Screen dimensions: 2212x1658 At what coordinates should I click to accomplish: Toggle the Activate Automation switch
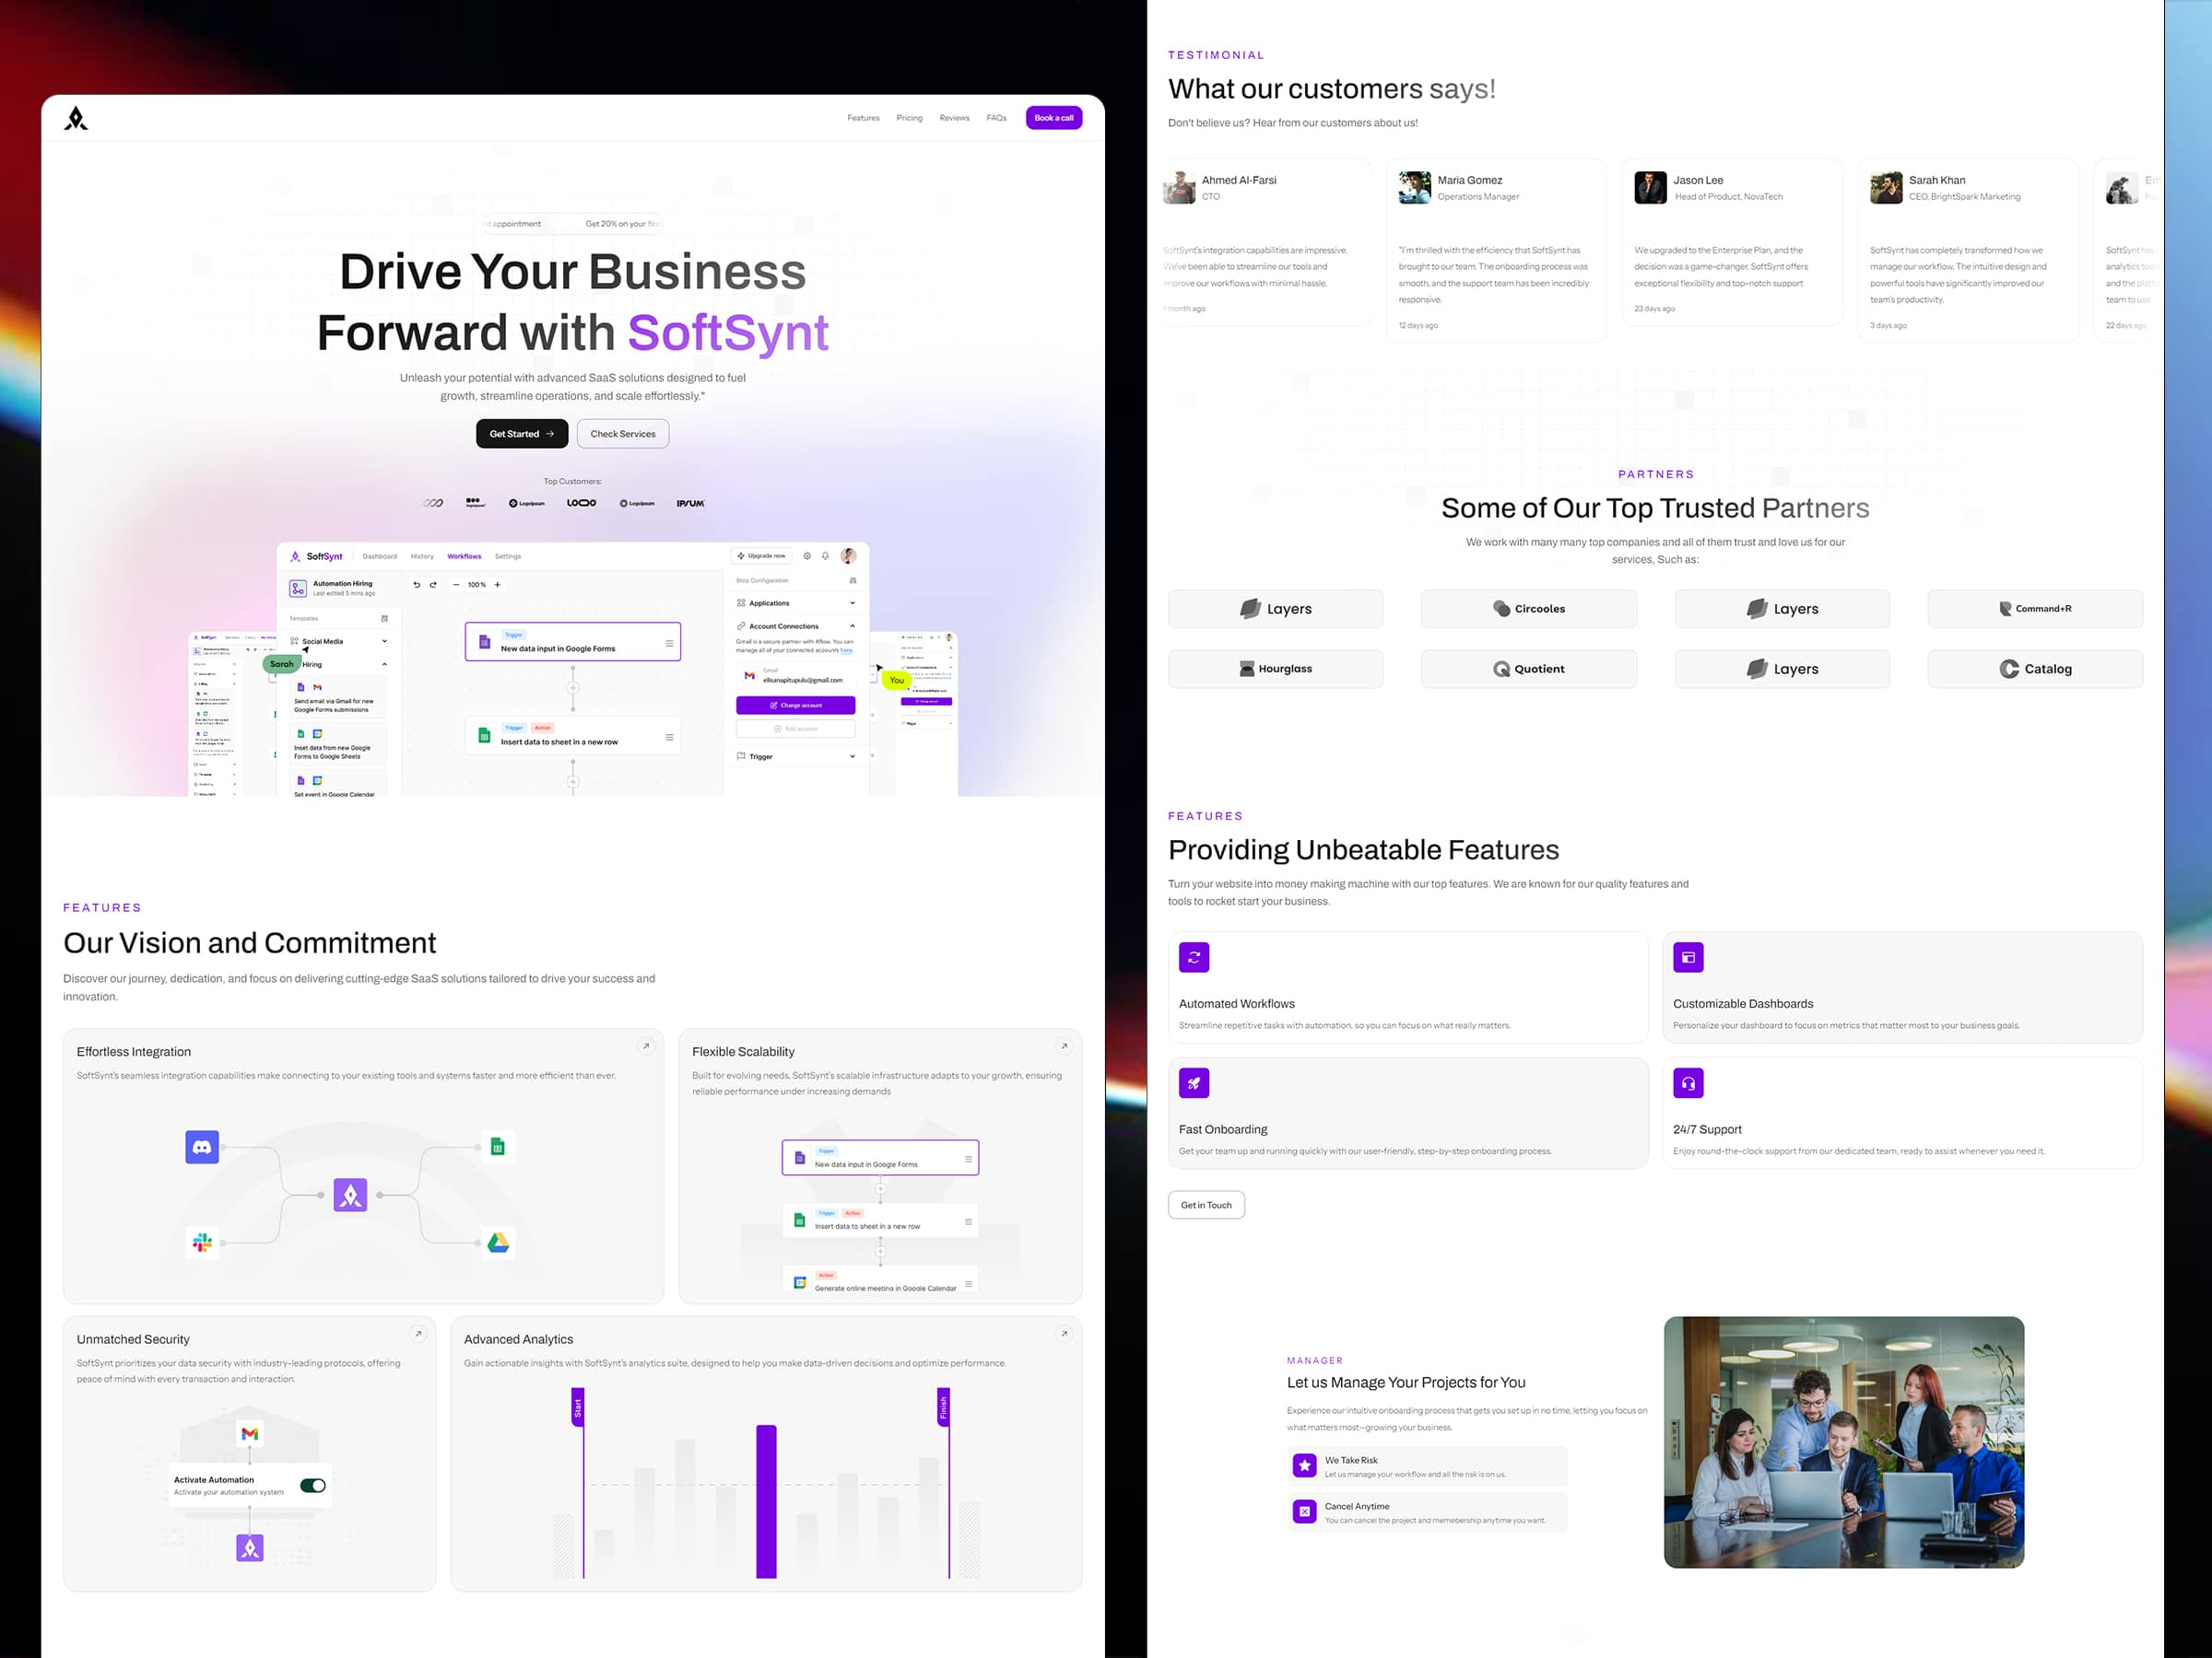point(313,1486)
